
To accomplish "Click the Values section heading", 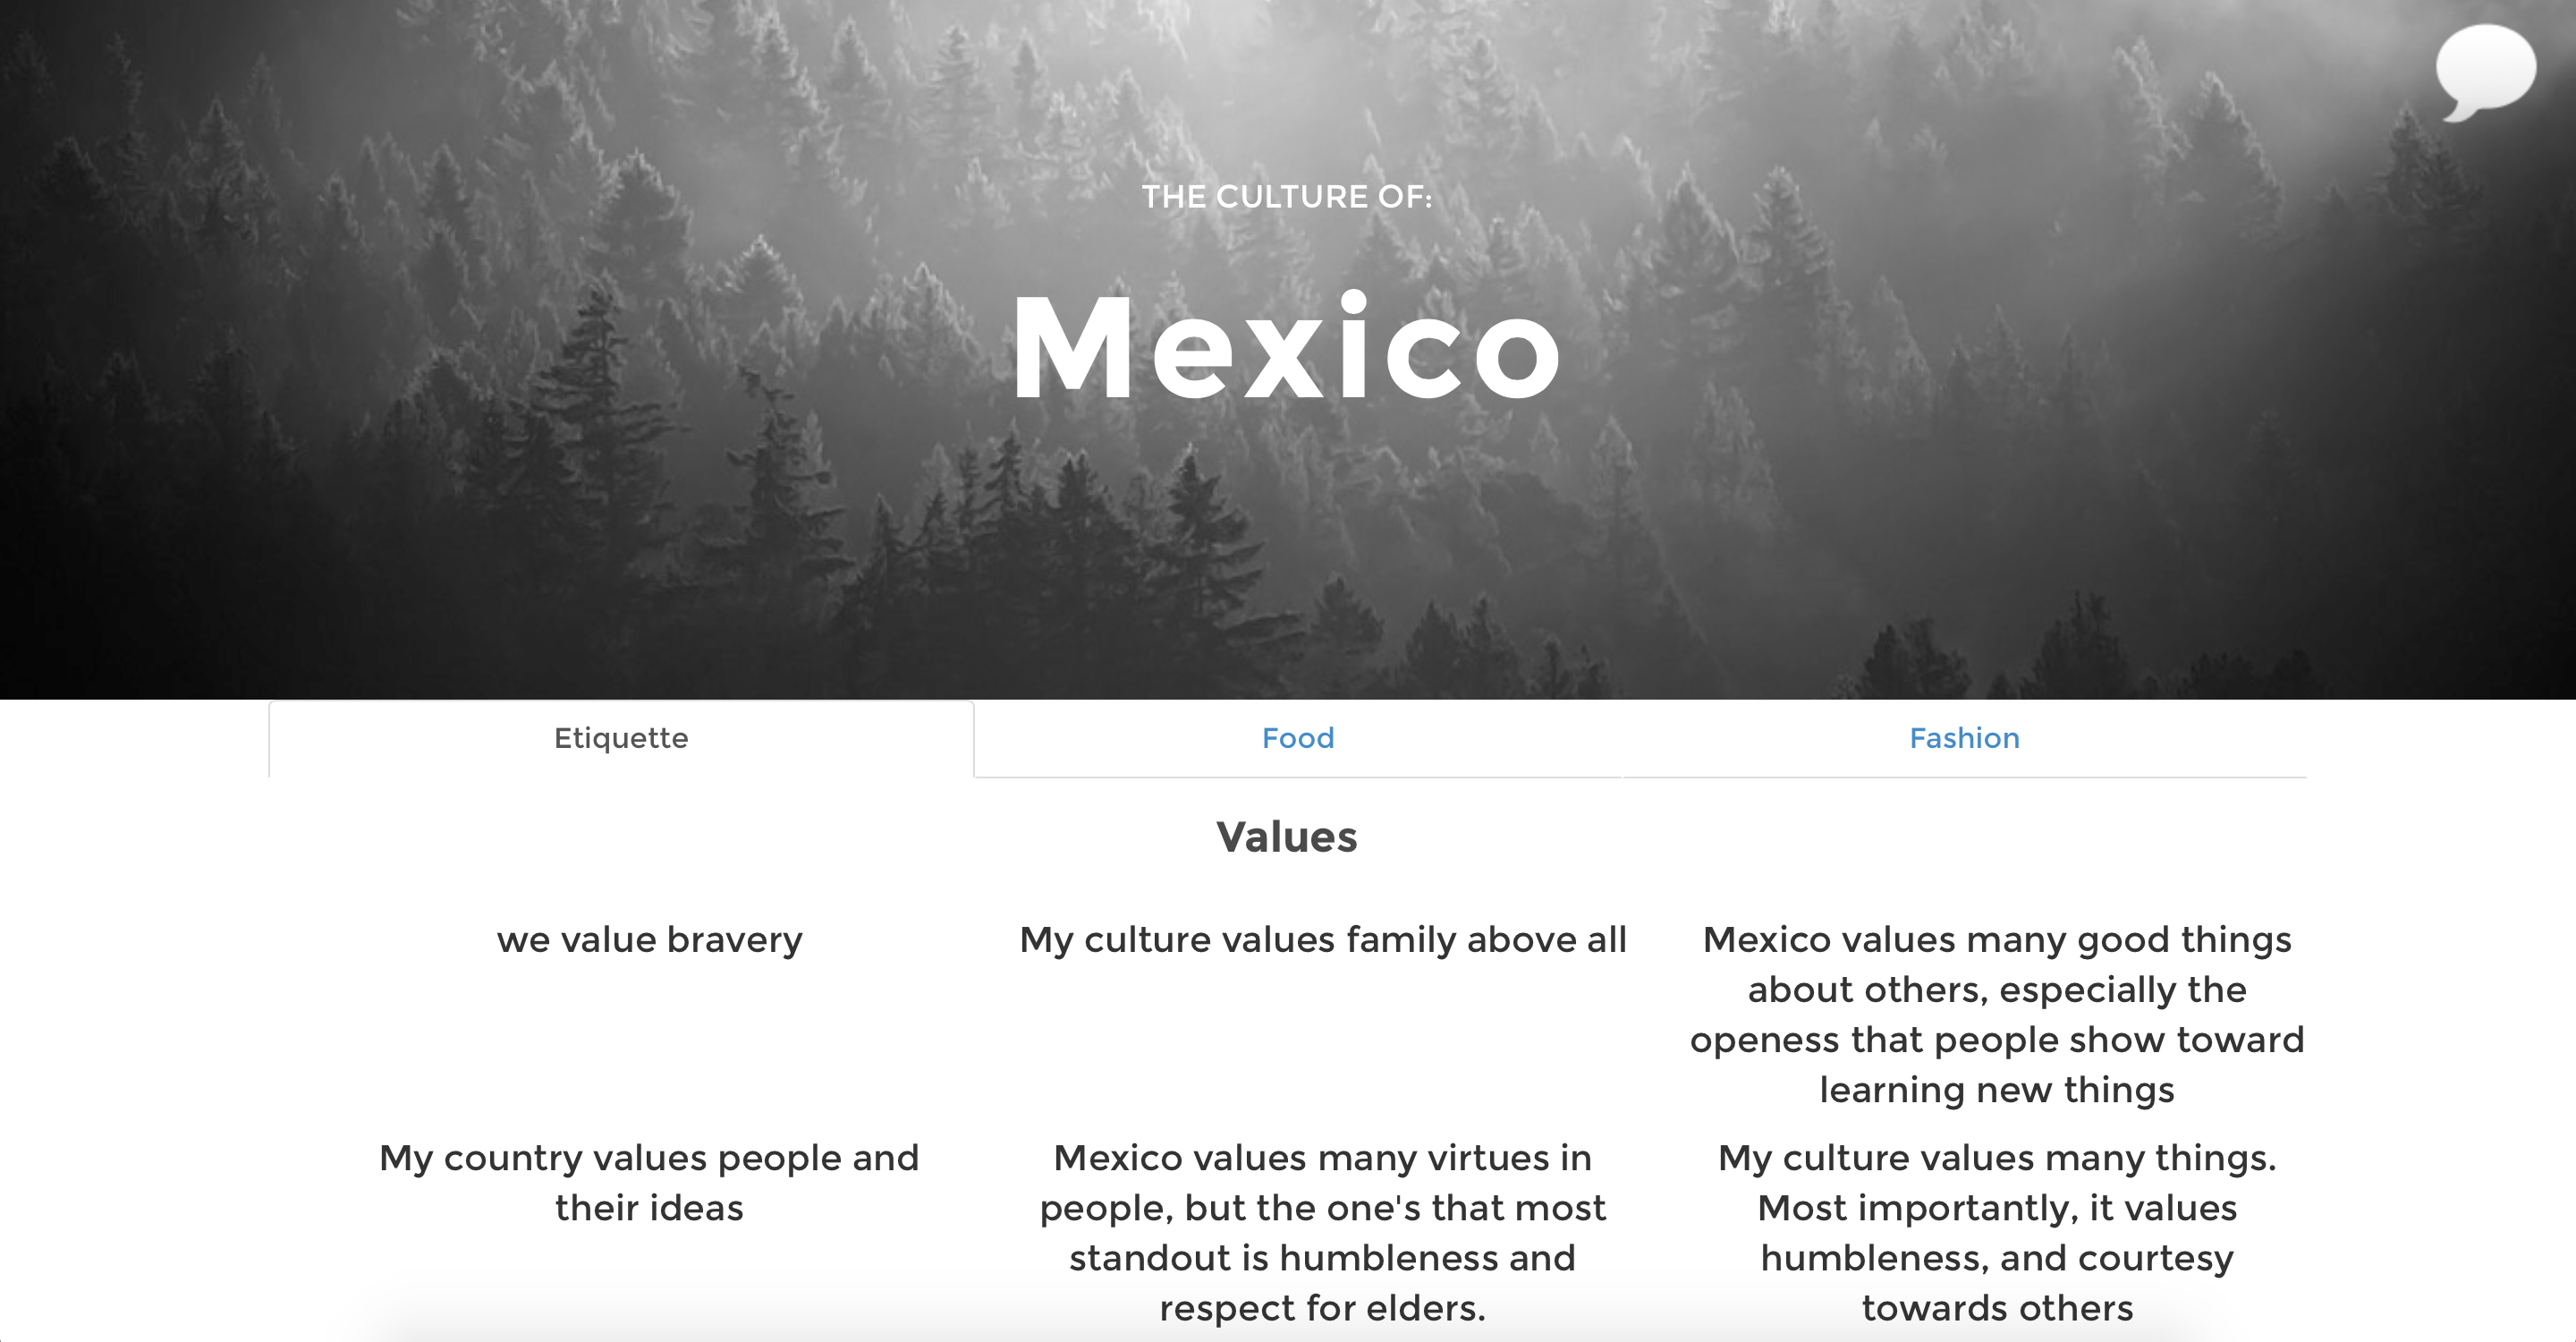I will click(x=1286, y=837).
